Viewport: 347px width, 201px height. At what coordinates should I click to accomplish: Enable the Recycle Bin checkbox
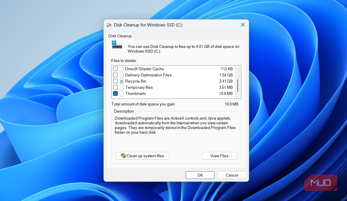[x=115, y=81]
